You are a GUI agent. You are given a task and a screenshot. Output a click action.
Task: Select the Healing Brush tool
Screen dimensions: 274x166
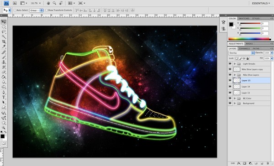(4, 52)
